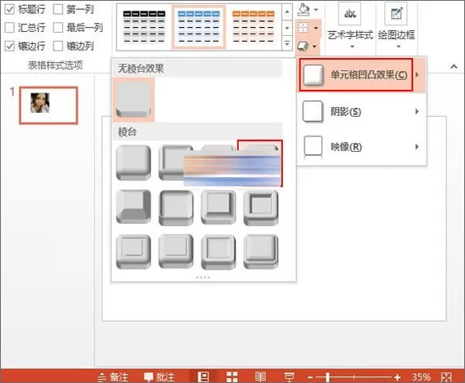Click the 备注 notes button
Screen dimensions: 465x383
point(113,377)
